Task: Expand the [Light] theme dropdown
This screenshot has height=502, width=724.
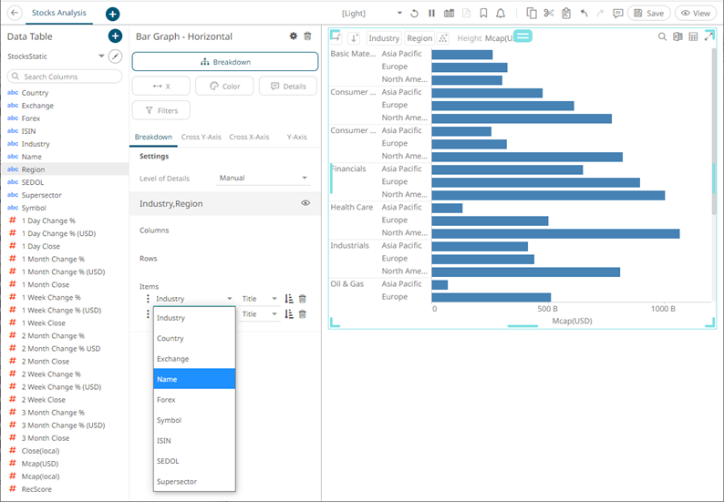Action: (x=399, y=14)
